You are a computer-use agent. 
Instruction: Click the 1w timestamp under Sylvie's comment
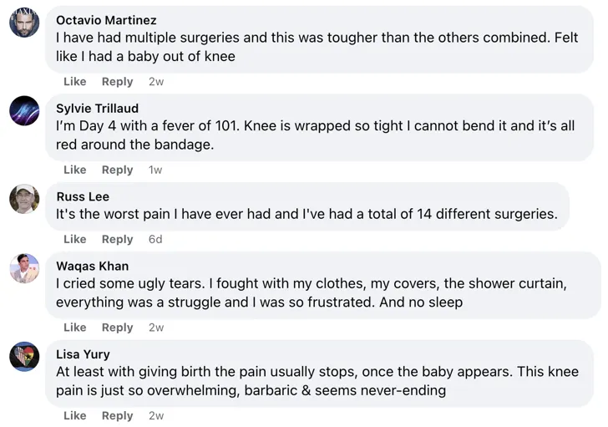coord(155,170)
